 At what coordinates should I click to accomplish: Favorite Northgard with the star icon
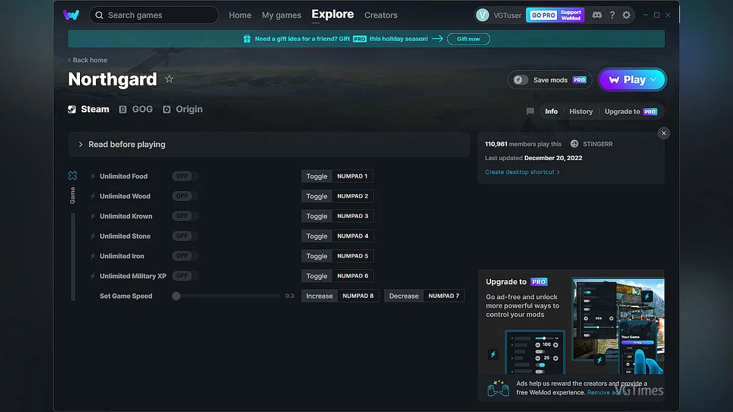[x=169, y=79]
